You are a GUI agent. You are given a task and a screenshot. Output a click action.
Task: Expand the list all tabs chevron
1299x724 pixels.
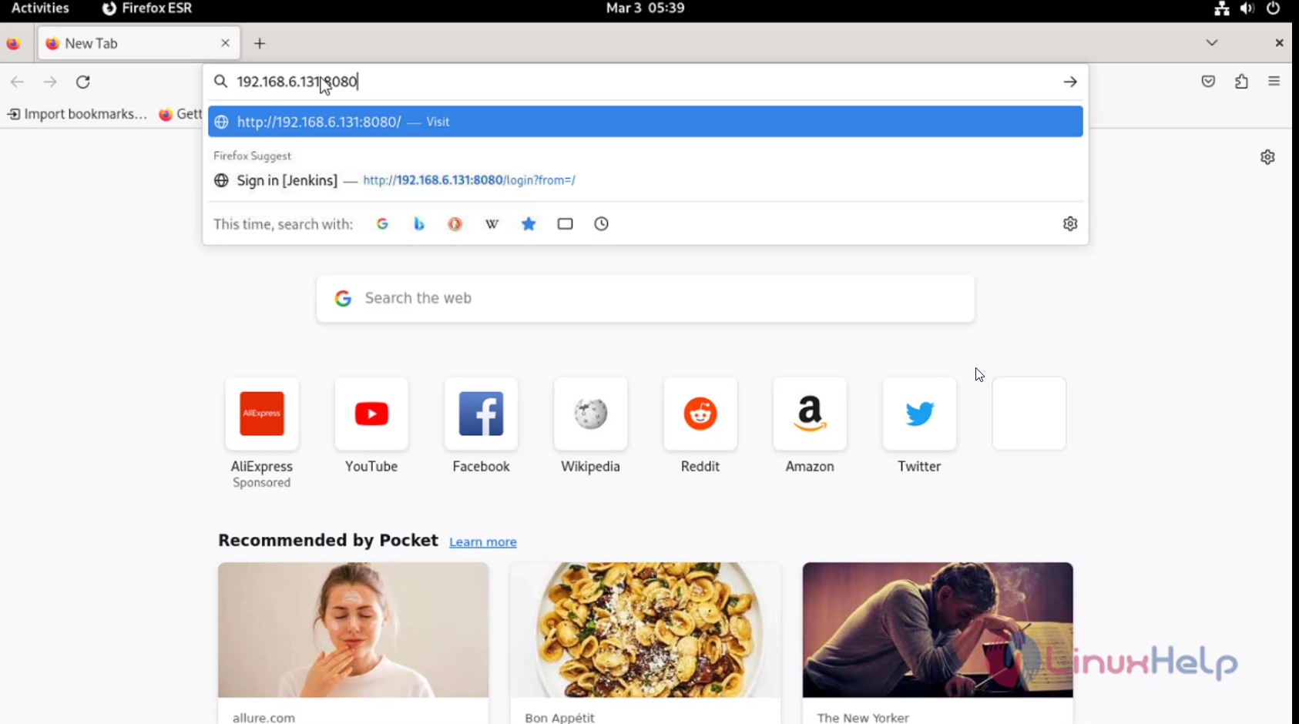coord(1212,43)
